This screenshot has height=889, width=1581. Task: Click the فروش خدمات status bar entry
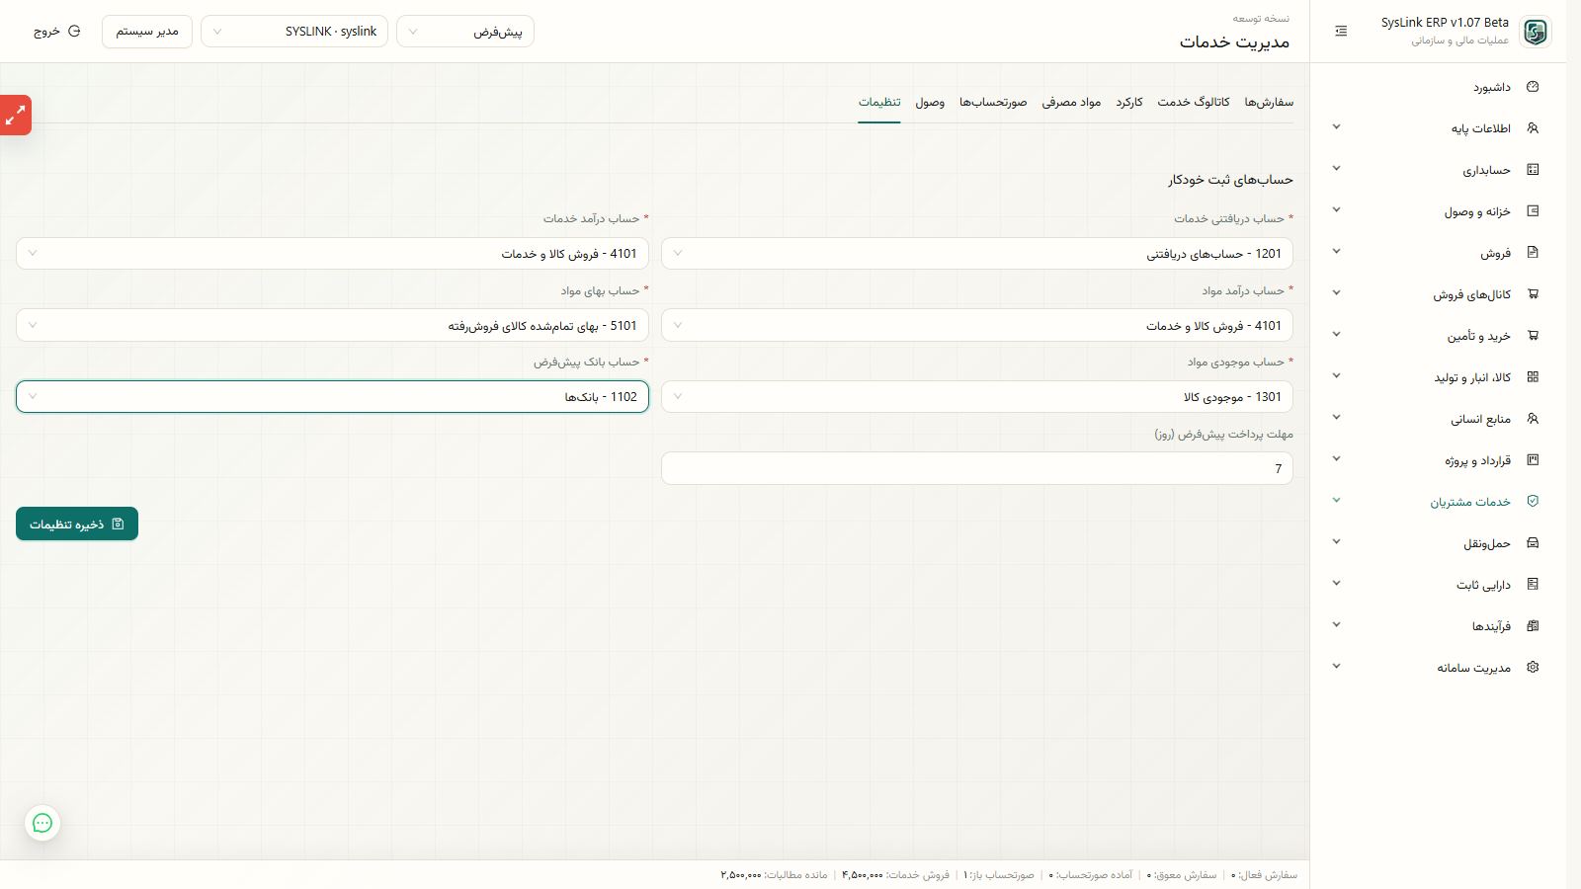tap(895, 875)
